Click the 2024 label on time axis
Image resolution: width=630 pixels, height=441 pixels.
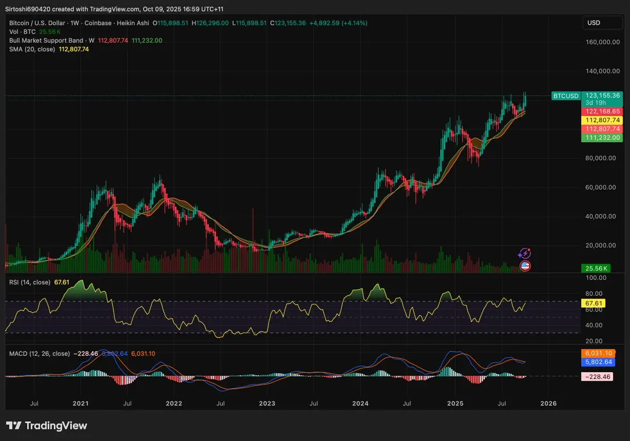360,403
